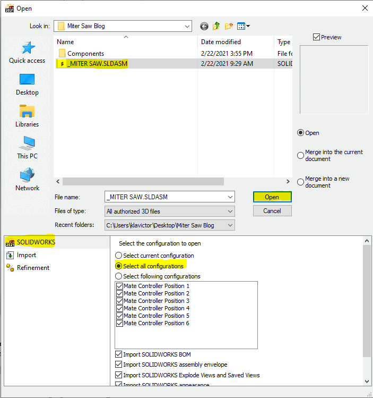
Task: Click the 2/22/2021 9:29 AM date cell
Action: tap(227, 63)
